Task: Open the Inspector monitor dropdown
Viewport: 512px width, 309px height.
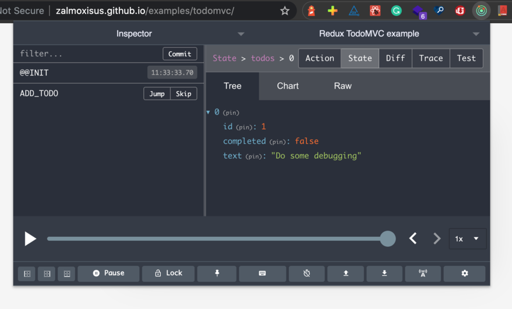Action: [134, 34]
